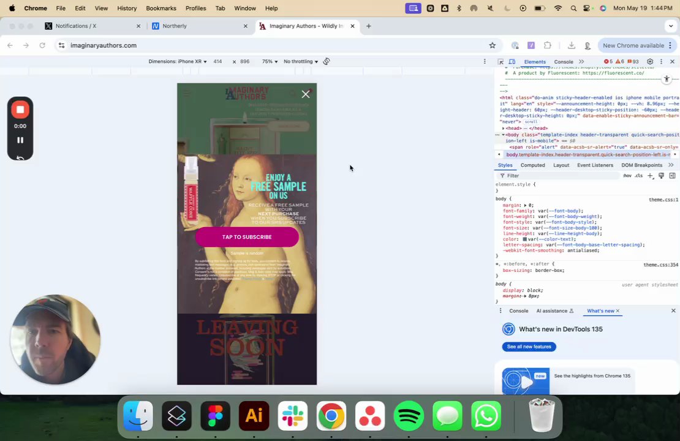Open Spotify from the Dock
The width and height of the screenshot is (680, 441).
click(x=409, y=417)
